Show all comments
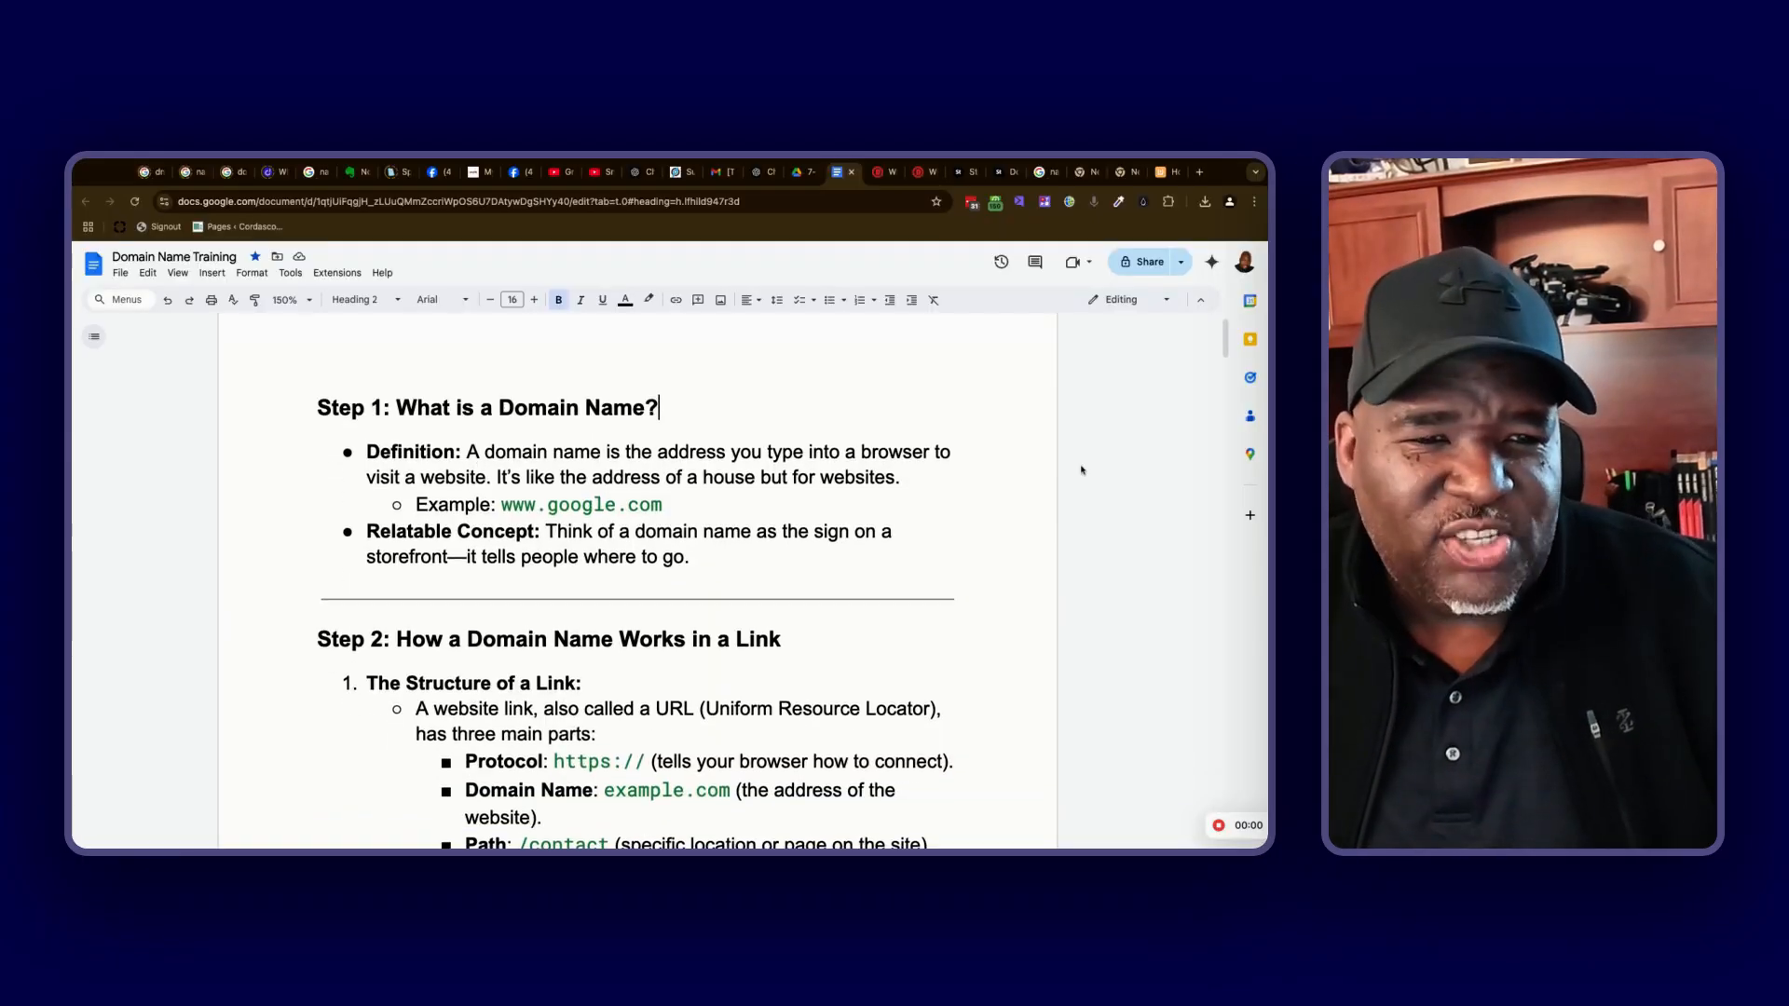 click(x=1035, y=262)
